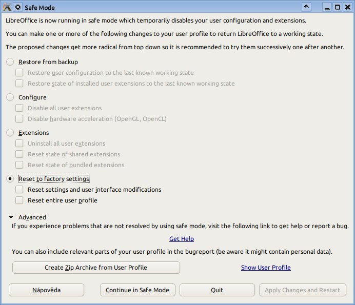Screen dimensions: 355x305
Task: Choose the Extensions radio option
Action: (10, 133)
